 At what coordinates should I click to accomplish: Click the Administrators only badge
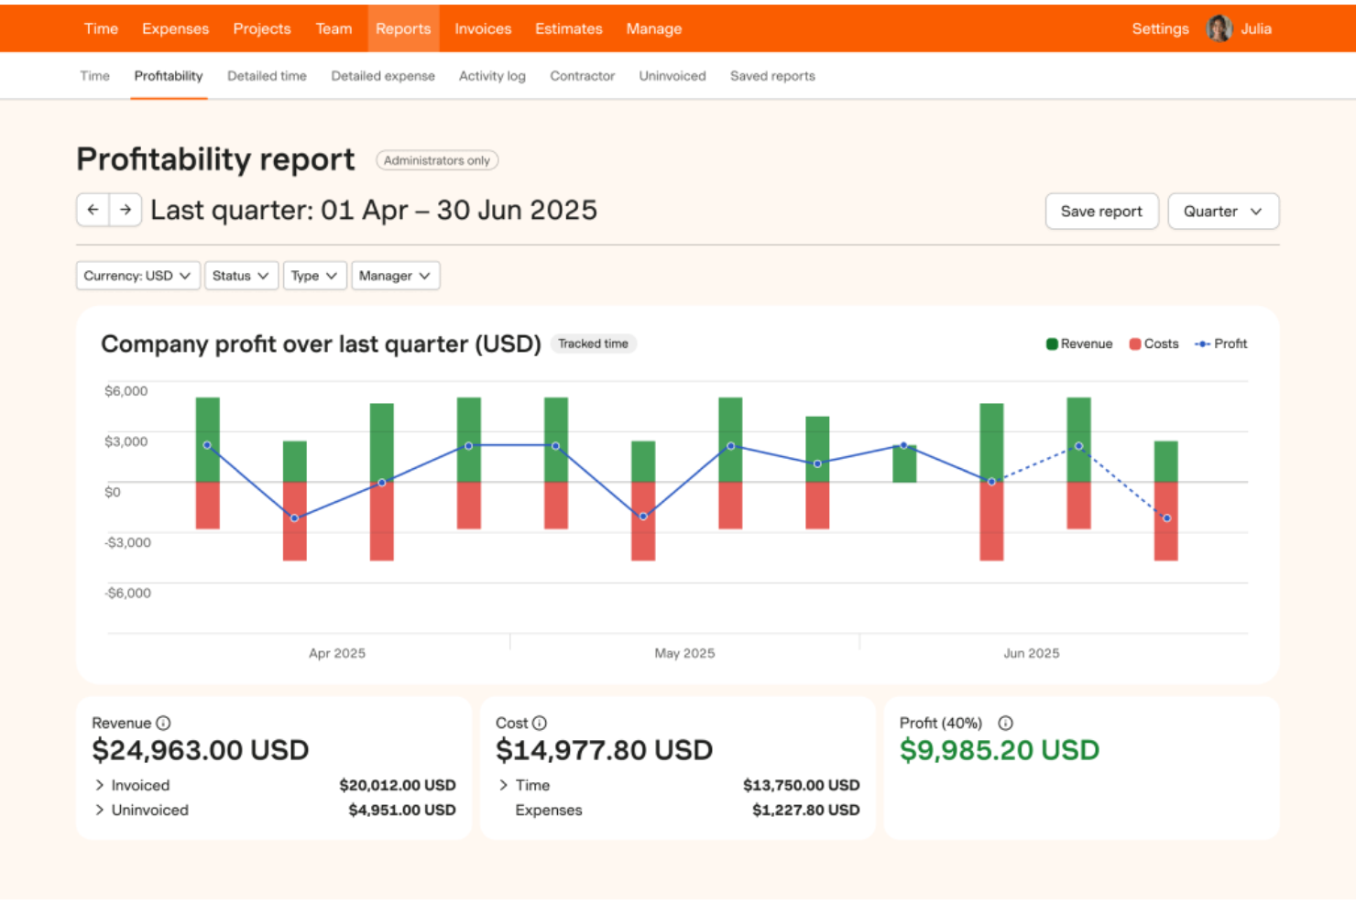437,159
